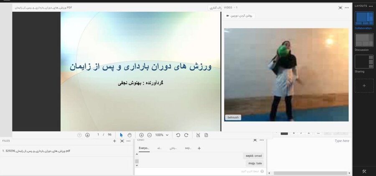Open the sep... private chat tab
This screenshot has height=176, width=376.
188,148
